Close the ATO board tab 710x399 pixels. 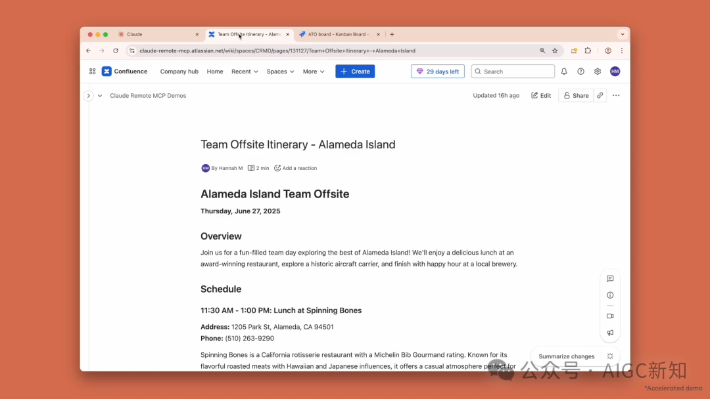point(378,34)
